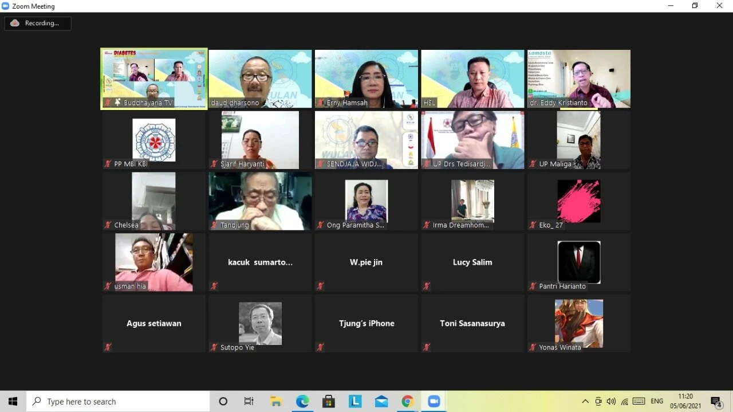This screenshot has width=733, height=412.
Task: Open the Mail app from taskbar
Action: pyautogui.click(x=381, y=402)
